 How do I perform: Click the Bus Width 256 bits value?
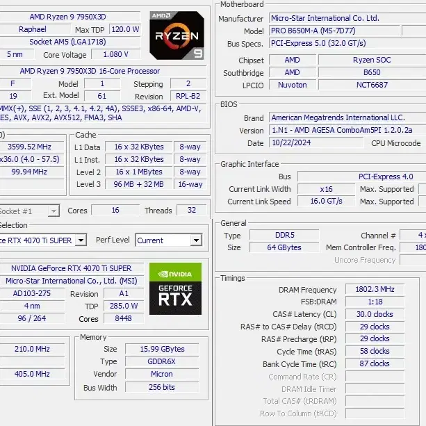click(162, 387)
